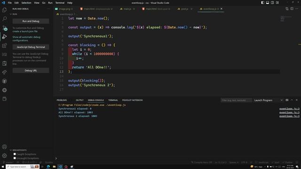Switch to the TERMINAL panel tab
Screen dimensions: 301x169
coord(113,100)
